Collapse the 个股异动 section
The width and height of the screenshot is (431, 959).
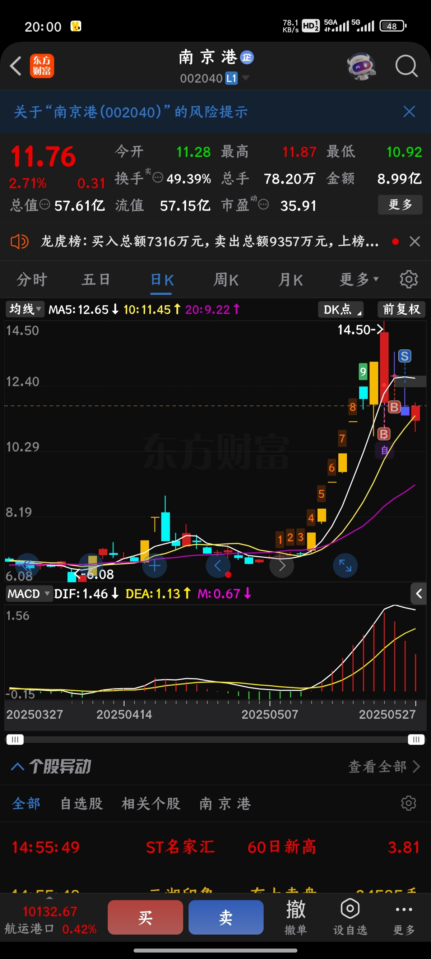(x=18, y=766)
